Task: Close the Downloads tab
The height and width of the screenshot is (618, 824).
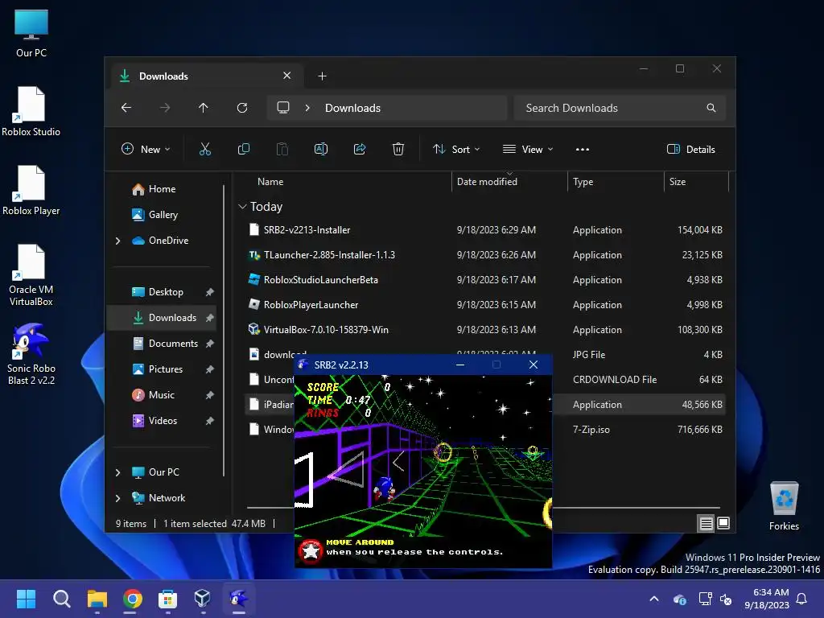Action: pyautogui.click(x=287, y=76)
